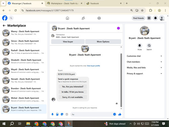Open the View buyer profile link

point(93,66)
